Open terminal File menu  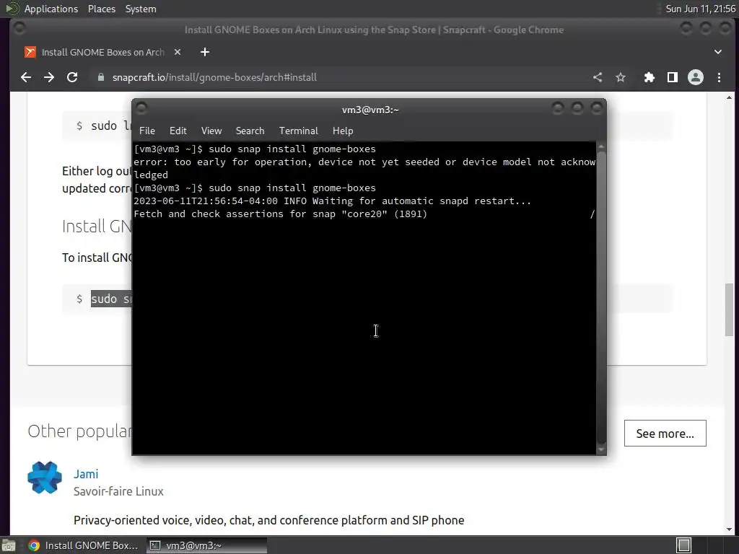click(147, 131)
